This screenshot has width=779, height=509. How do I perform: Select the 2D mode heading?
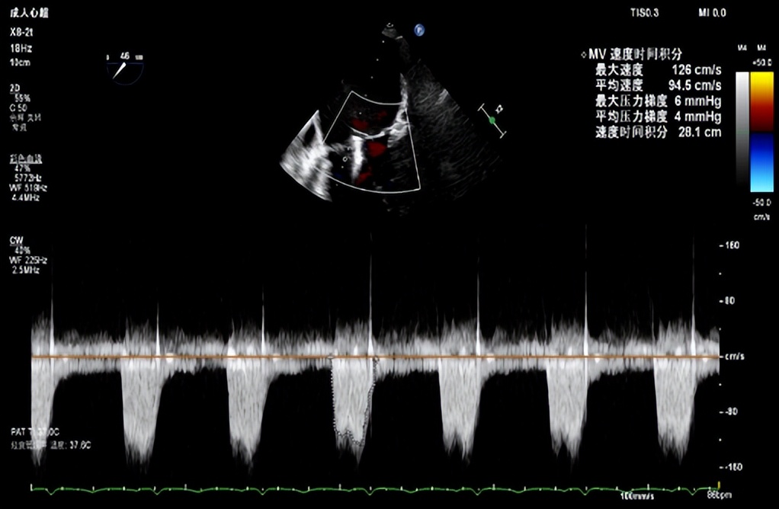point(14,88)
